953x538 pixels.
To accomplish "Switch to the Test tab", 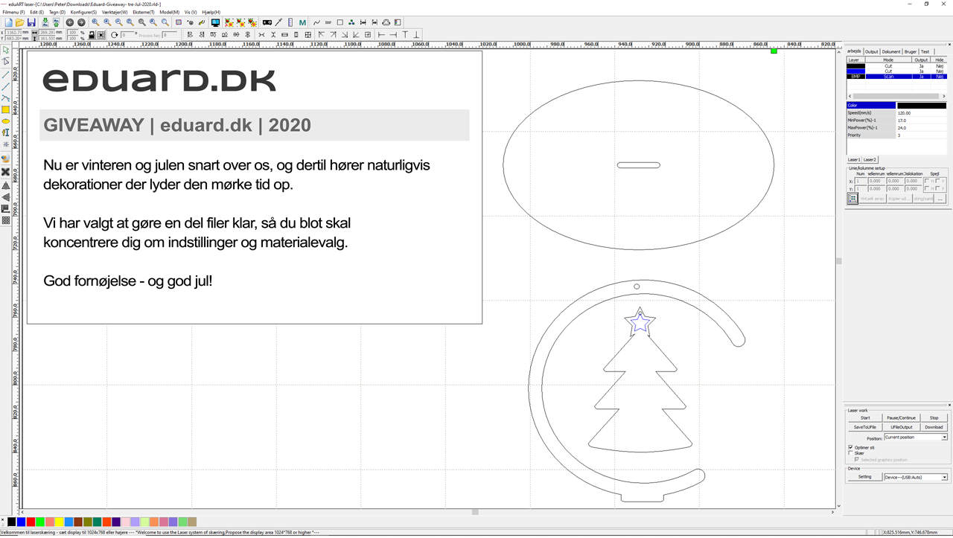I will [x=925, y=52].
